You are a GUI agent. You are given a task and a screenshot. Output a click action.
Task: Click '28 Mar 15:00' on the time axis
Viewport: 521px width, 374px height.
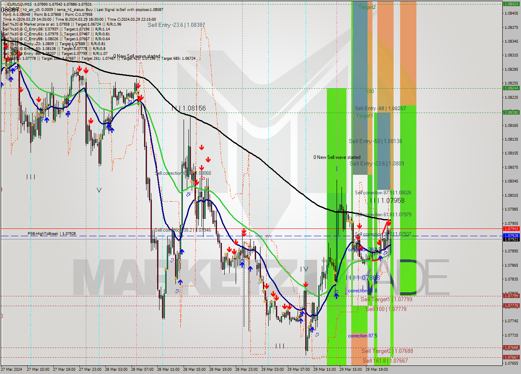[x=193, y=370]
